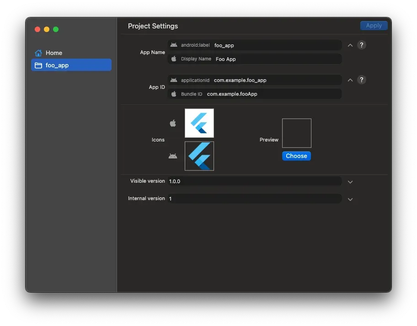The height and width of the screenshot is (326, 417).
Task: Expand the Internal version chevron
Action: (350, 199)
